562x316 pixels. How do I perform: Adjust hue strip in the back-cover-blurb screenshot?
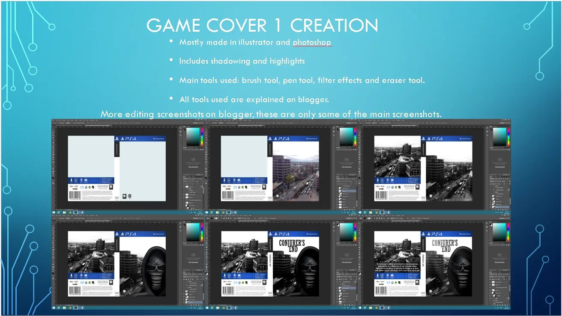tap(508, 232)
